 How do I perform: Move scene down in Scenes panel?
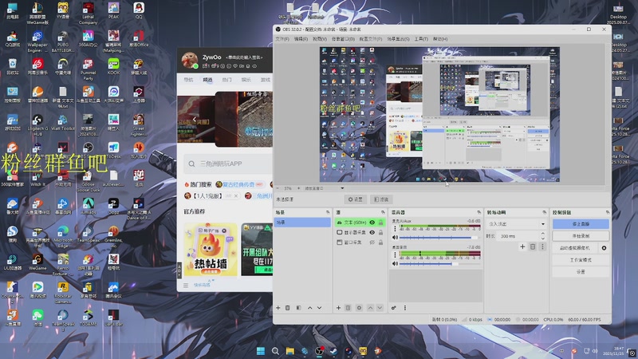tap(320, 308)
